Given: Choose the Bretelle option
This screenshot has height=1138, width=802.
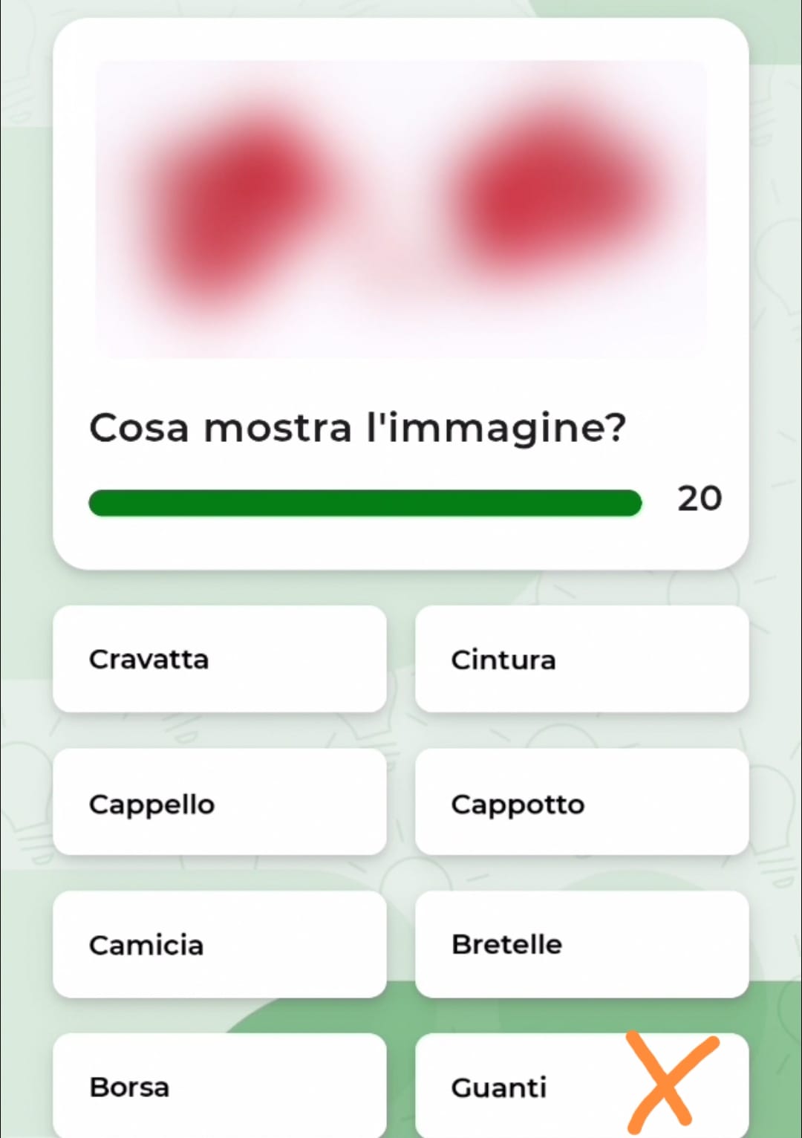Looking at the screenshot, I should pos(581,944).
